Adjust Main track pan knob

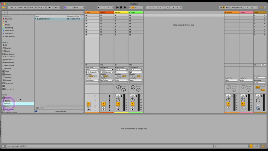tap(258, 100)
